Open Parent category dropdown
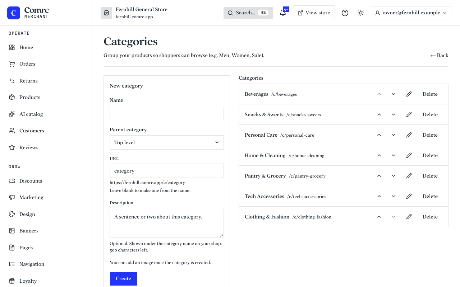Viewport: 460px width, 287px height. pos(167,142)
